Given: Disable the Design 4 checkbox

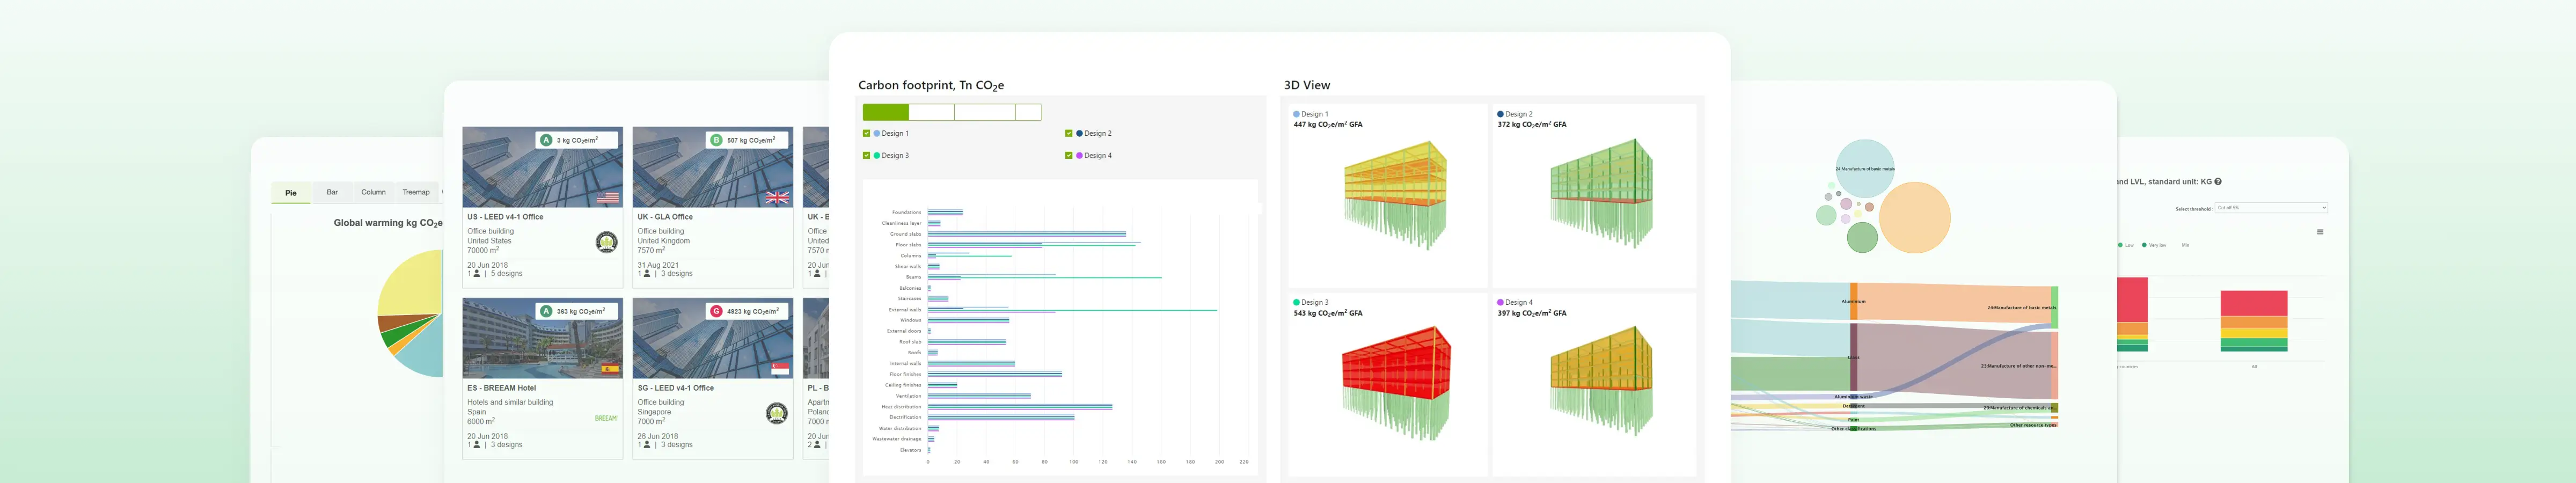Looking at the screenshot, I should (1068, 155).
